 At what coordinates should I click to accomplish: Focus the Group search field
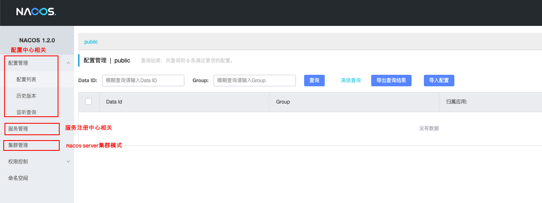point(254,81)
